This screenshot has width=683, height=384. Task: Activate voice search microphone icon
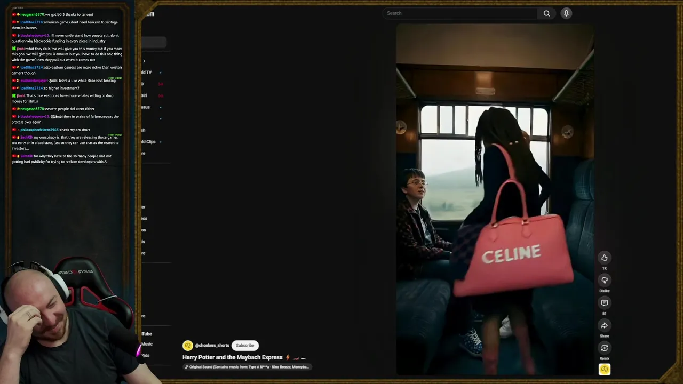coord(566,13)
